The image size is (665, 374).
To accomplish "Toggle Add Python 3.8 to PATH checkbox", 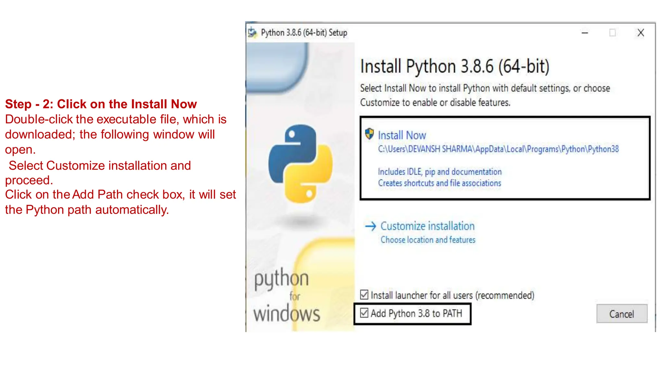I will pos(364,313).
